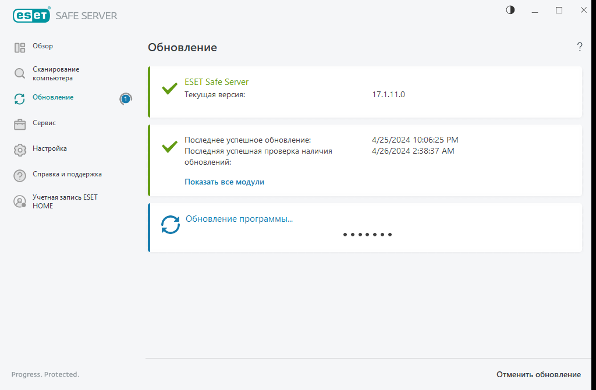The height and width of the screenshot is (390, 596).
Task: Open the Сервис menu item
Action: (44, 123)
